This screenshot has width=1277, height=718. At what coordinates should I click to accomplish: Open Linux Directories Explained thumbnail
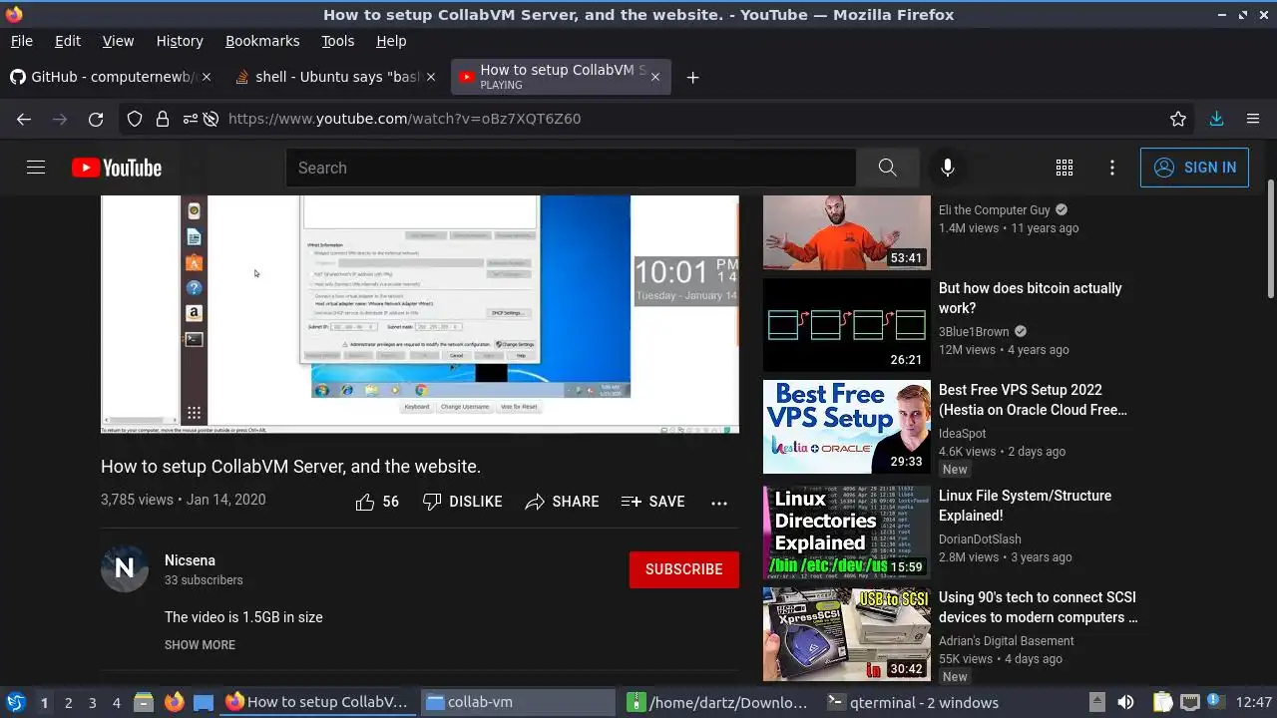[x=847, y=533]
